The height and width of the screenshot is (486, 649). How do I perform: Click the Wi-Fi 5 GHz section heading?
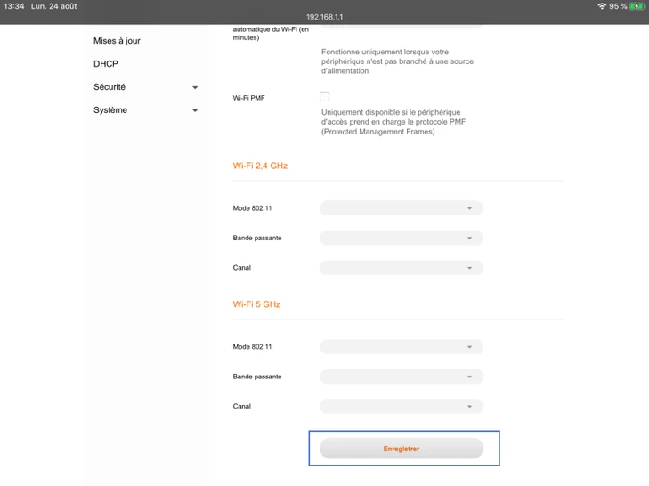click(256, 304)
